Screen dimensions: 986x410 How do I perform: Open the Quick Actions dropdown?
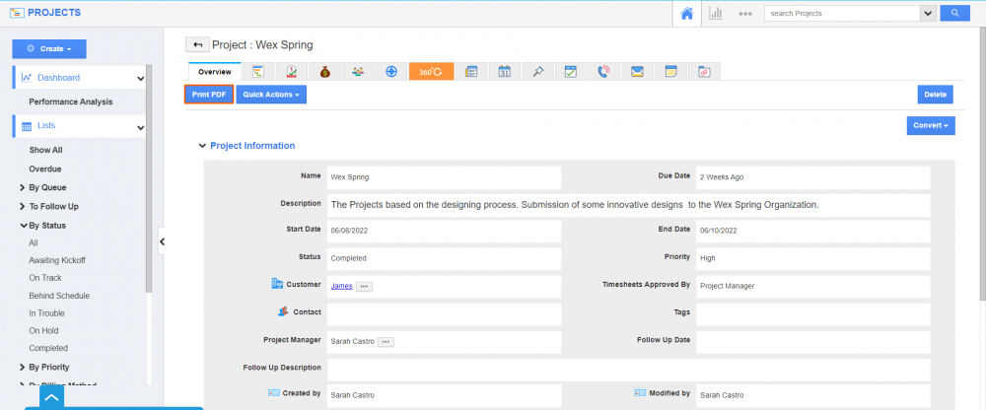(271, 95)
